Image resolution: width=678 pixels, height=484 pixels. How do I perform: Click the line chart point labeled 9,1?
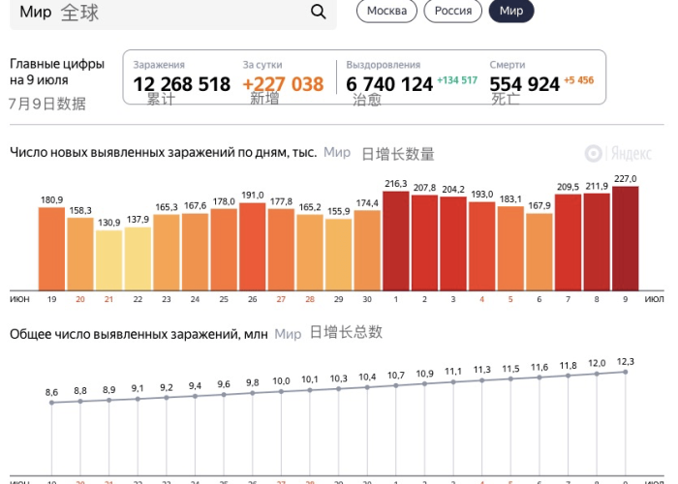coord(138,399)
